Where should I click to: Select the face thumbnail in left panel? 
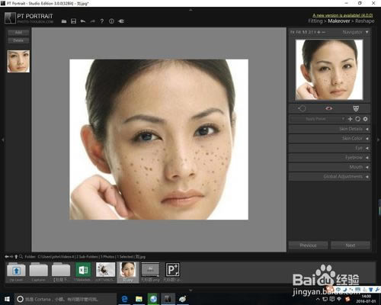tap(18, 61)
